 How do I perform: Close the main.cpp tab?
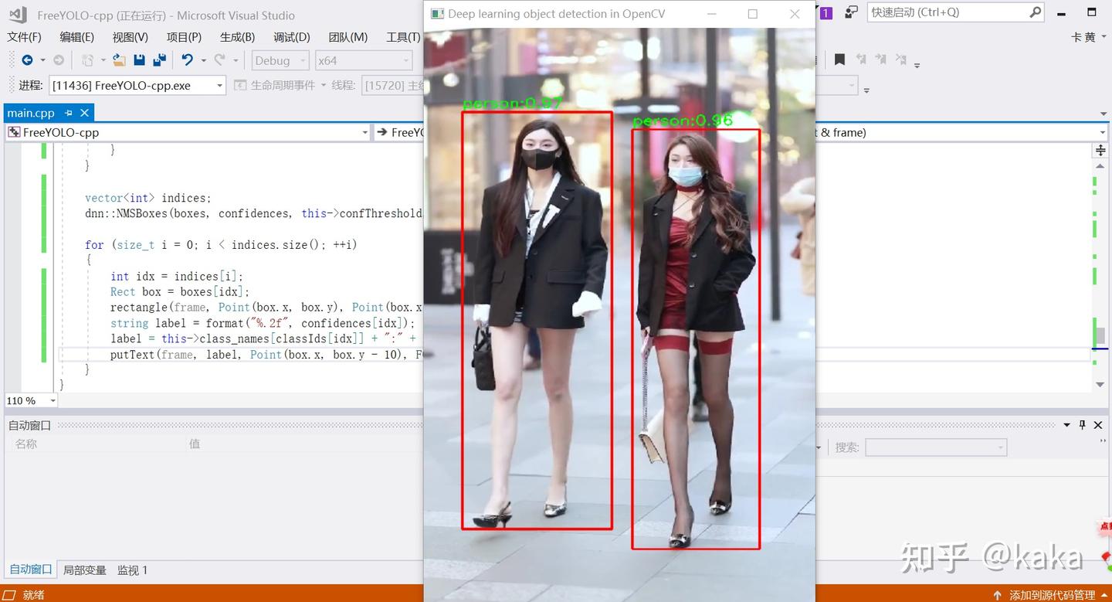[85, 113]
